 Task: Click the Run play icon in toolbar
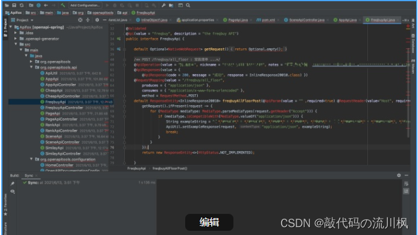click(x=107, y=5)
